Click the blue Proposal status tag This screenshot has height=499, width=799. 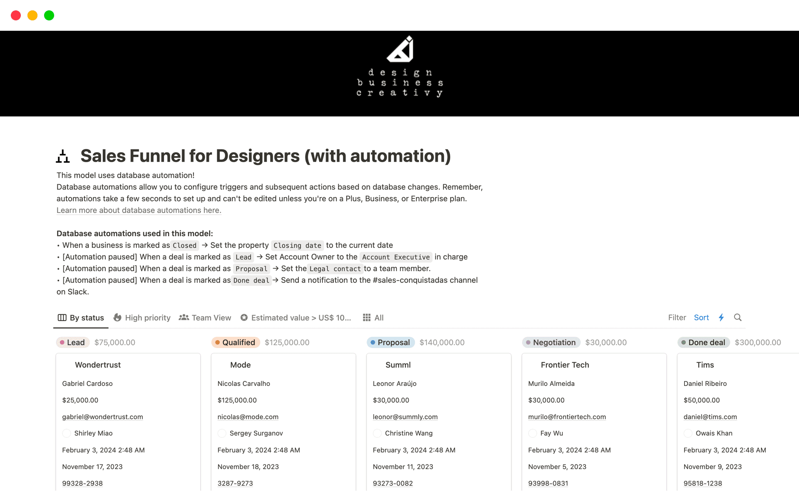pyautogui.click(x=390, y=343)
